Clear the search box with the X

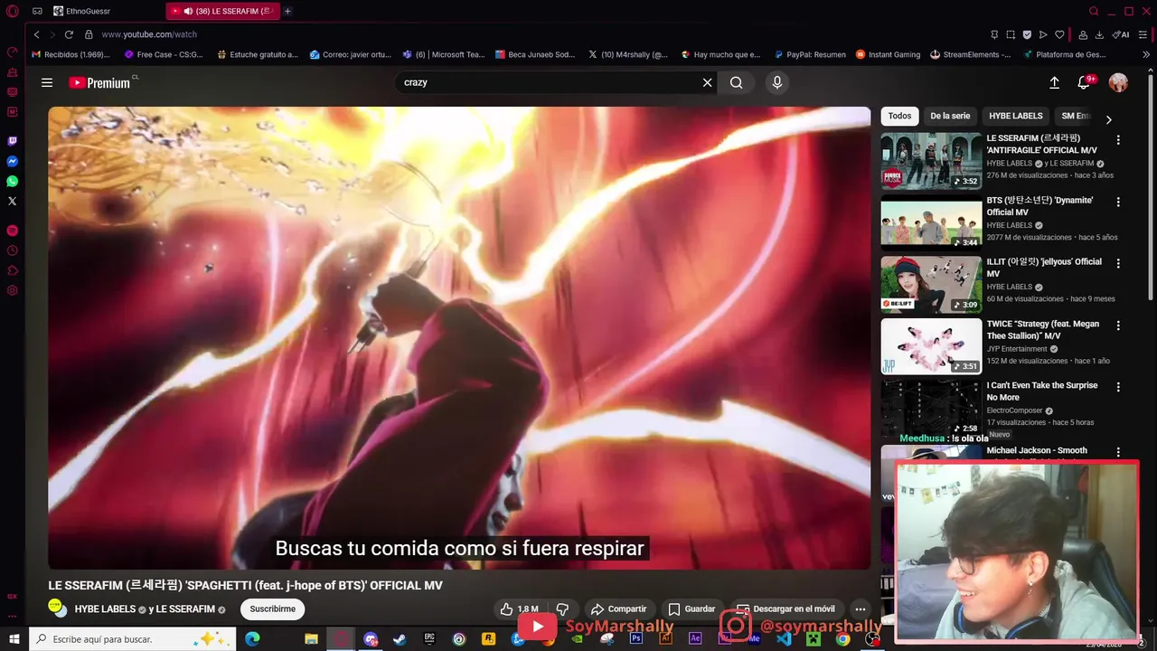point(707,82)
